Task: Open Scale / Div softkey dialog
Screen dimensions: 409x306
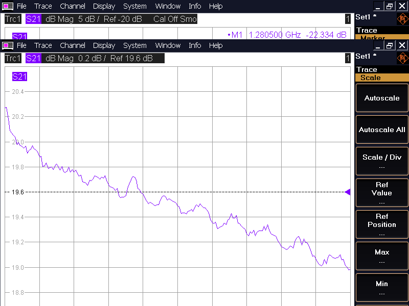Action: (381, 161)
